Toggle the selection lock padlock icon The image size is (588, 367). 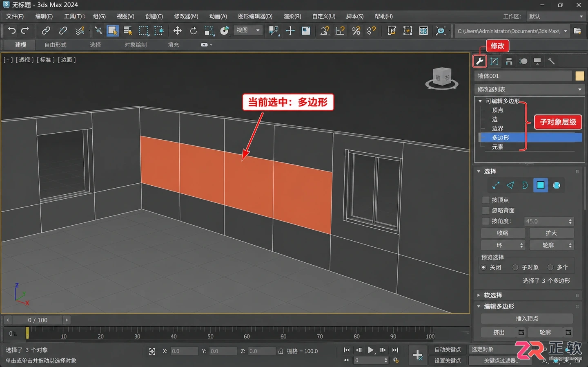pos(281,351)
